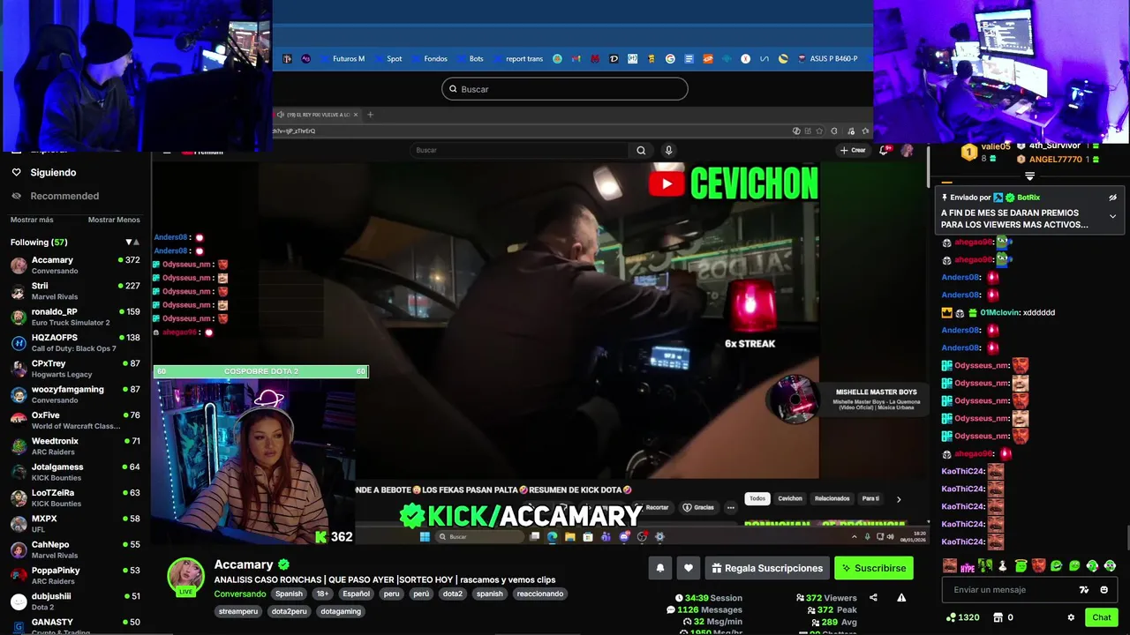Open Weedtronix channel in sidebar

(75, 446)
